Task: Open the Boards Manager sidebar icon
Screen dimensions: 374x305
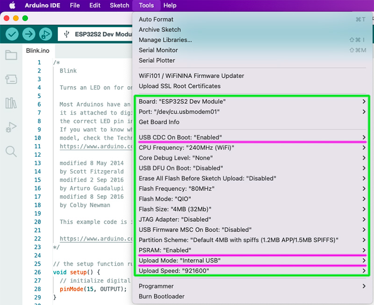Action: click(11, 79)
